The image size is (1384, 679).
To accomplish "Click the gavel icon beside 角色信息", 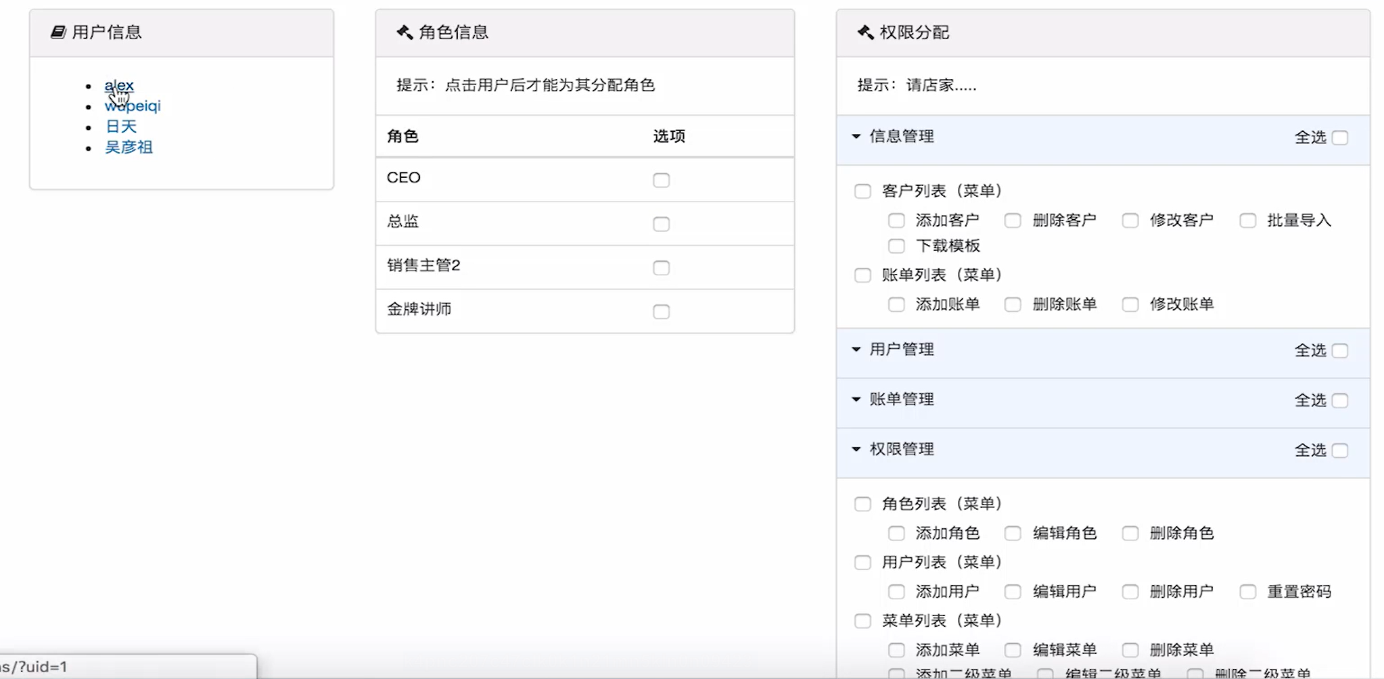I will pyautogui.click(x=405, y=32).
